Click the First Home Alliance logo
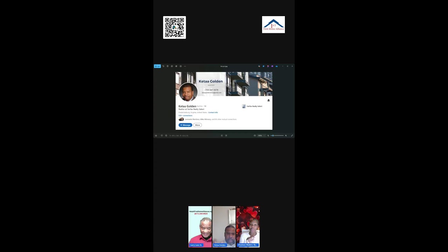Image resolution: width=448 pixels, height=252 pixels. click(273, 24)
